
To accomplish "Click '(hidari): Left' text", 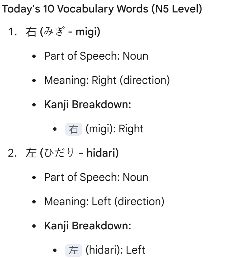I will [x=115, y=250].
